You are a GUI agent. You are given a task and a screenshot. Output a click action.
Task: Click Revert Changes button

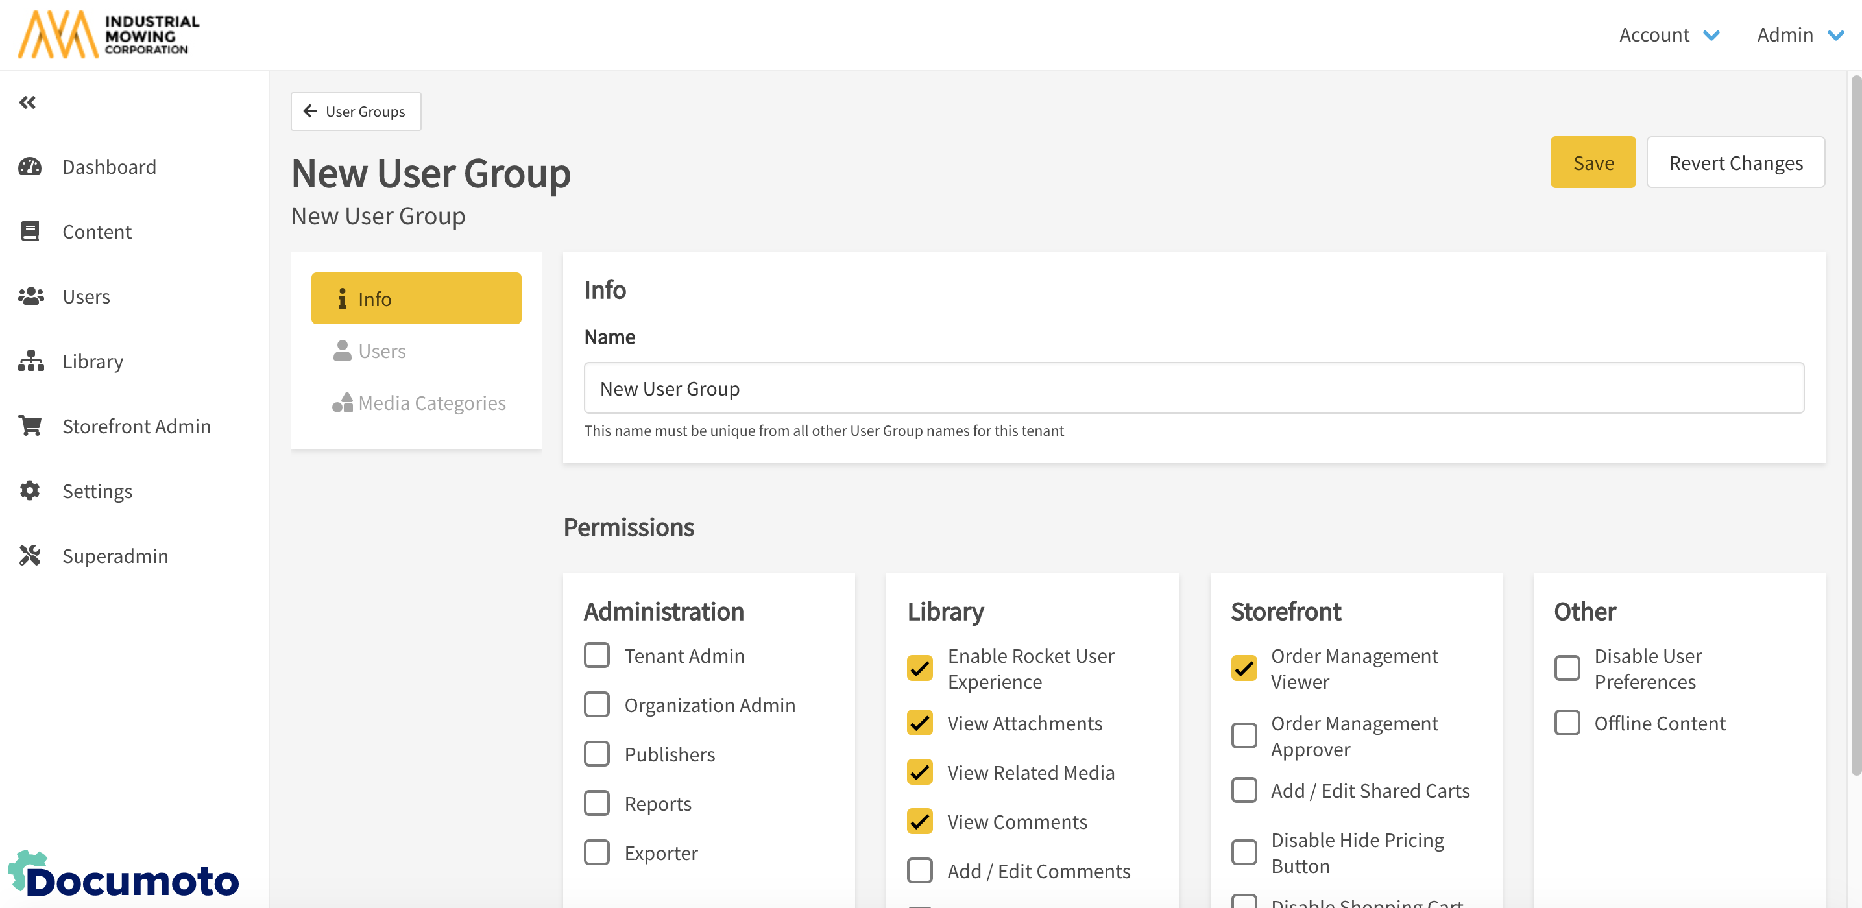click(1735, 163)
